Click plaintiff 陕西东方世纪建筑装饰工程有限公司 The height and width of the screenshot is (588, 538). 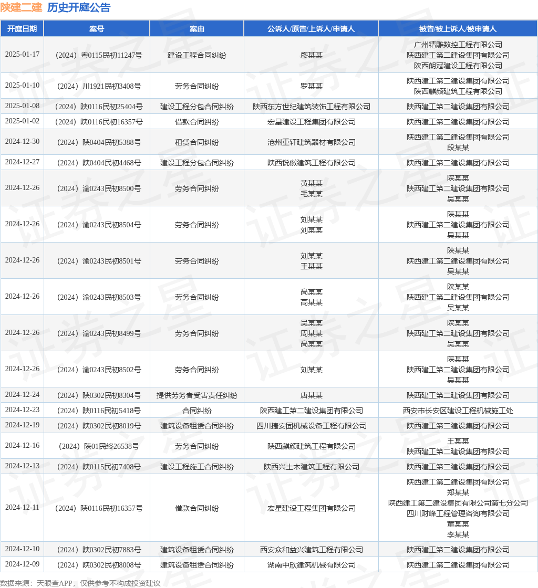click(x=312, y=107)
